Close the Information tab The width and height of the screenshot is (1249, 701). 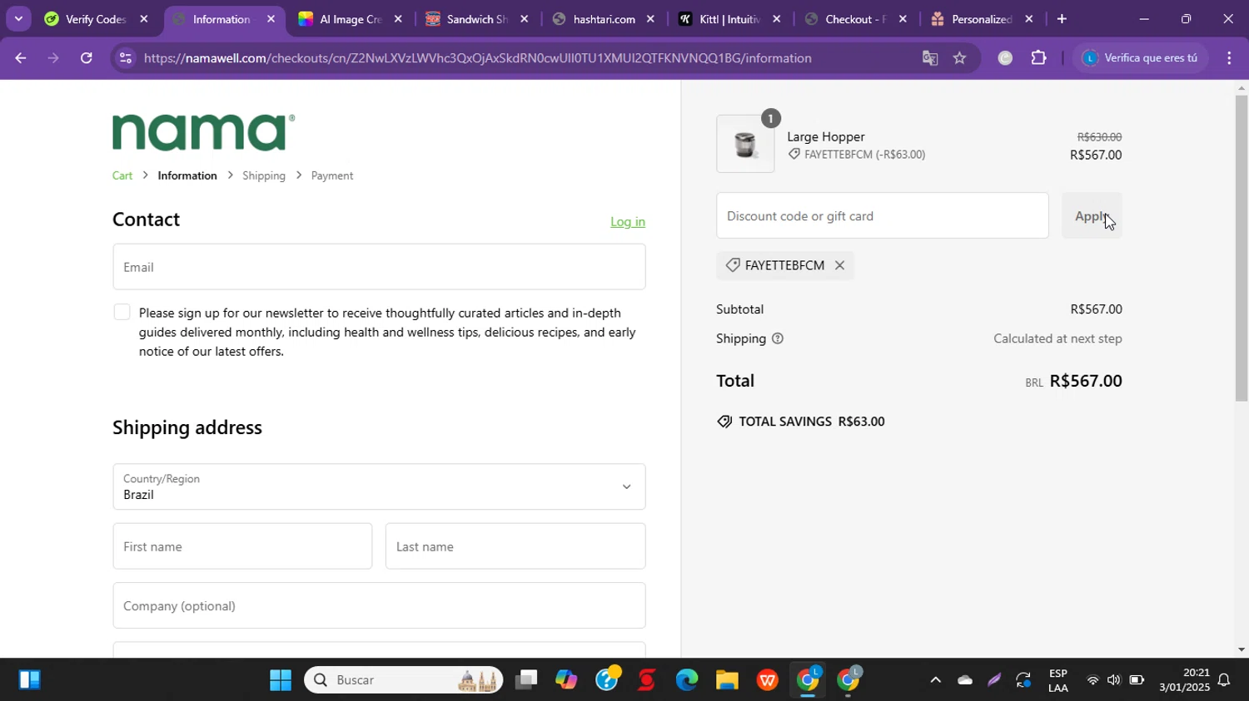[271, 19]
